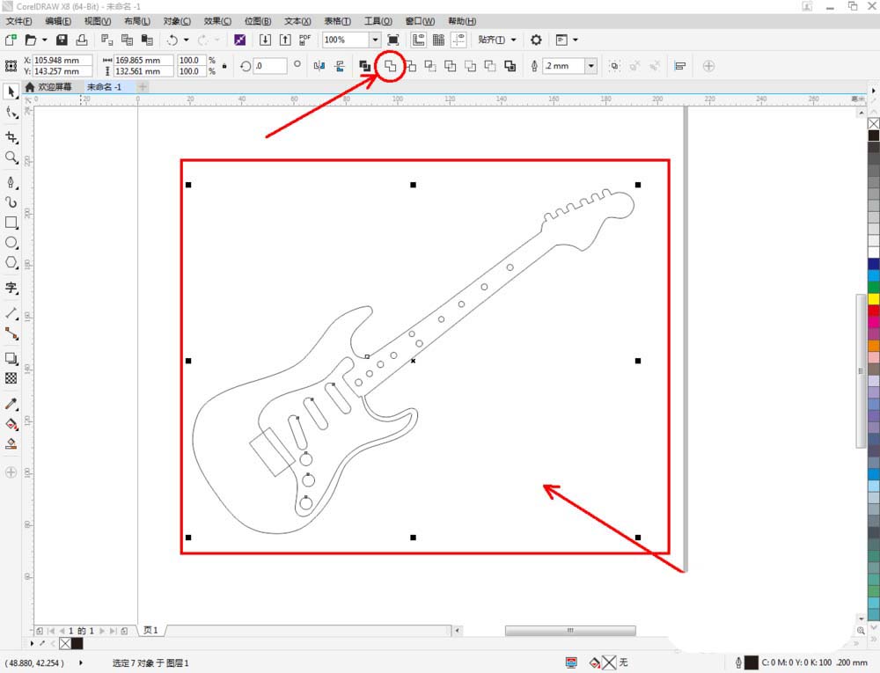Select the Polygon tool
The width and height of the screenshot is (880, 673).
point(11,262)
